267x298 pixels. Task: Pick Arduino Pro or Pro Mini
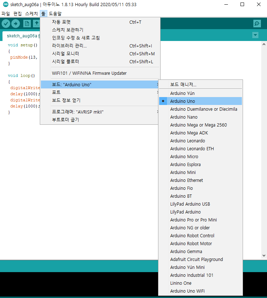200,220
